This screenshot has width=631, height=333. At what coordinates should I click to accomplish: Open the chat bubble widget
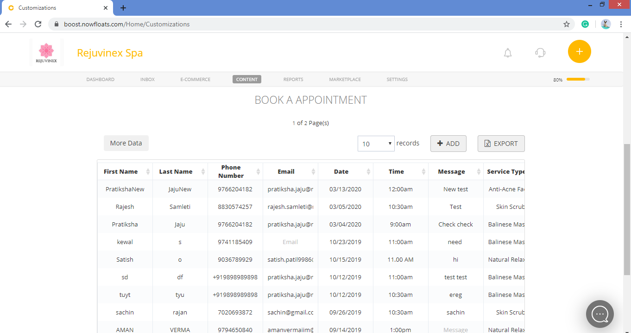point(599,314)
